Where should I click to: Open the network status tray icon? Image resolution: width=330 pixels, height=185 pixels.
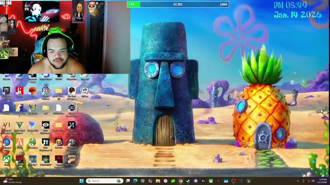(x=309, y=181)
